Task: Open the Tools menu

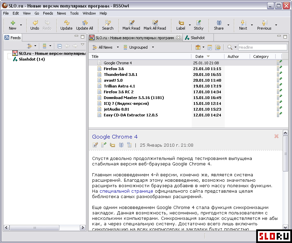Action: (x=74, y=13)
